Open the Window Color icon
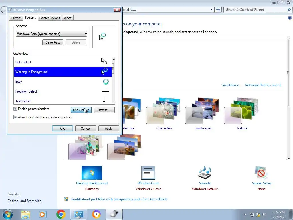This screenshot has height=220, width=293. click(x=148, y=173)
